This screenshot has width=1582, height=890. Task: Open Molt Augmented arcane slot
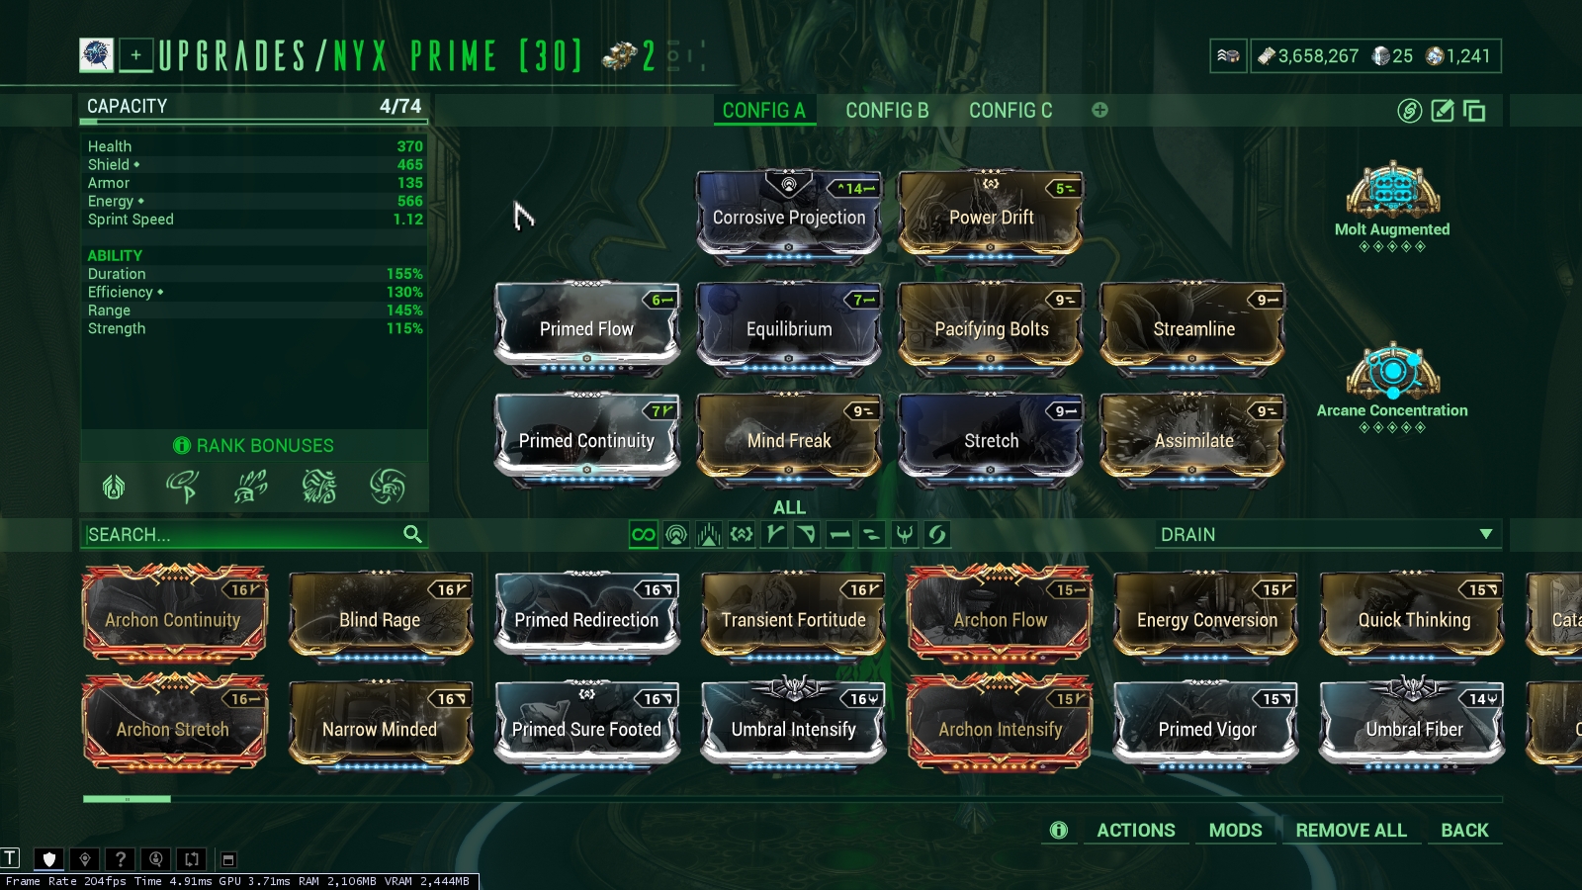1391,207
